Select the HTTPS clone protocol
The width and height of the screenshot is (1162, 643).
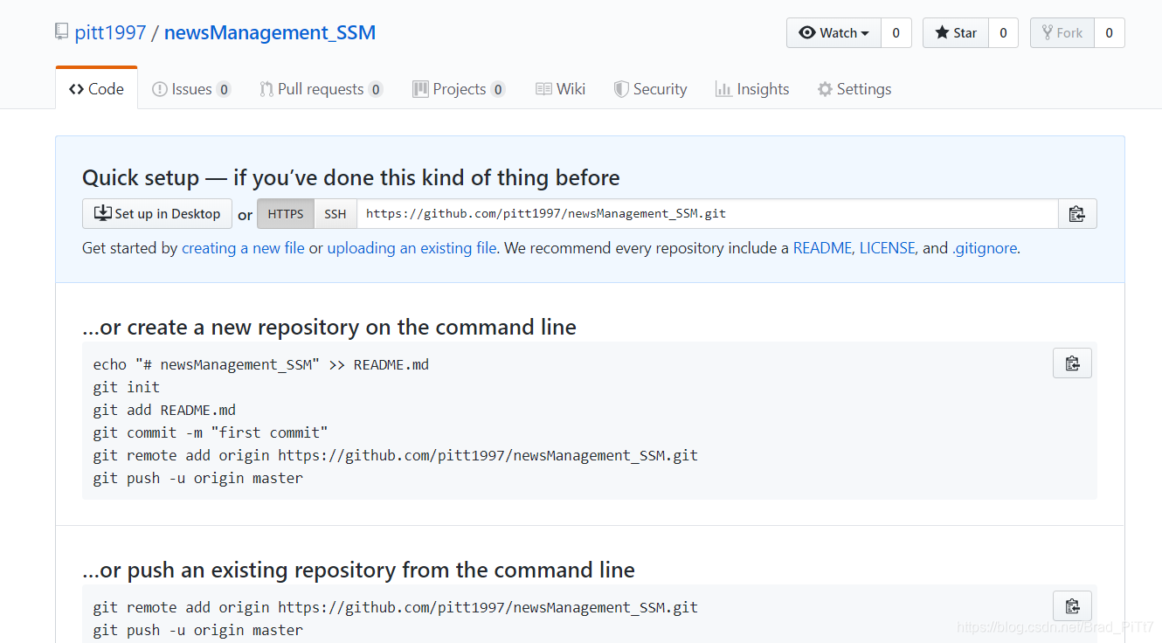tap(286, 214)
